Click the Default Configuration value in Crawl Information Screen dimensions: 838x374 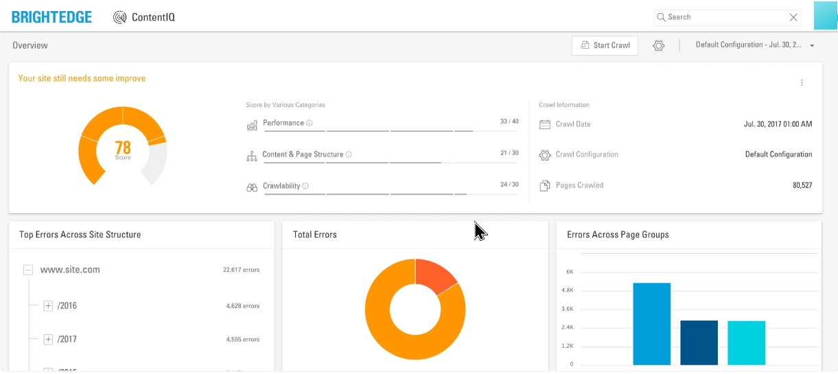pos(779,154)
